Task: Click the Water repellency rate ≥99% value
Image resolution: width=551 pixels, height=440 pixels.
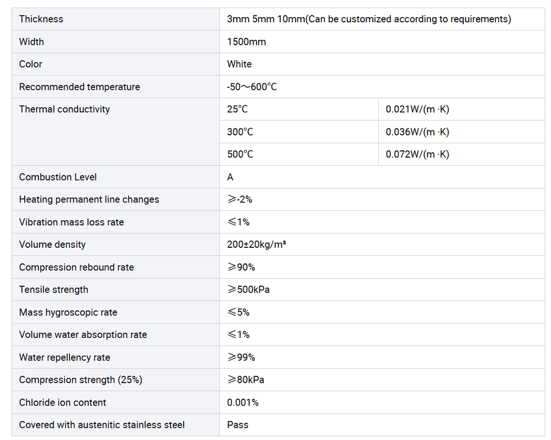Action: 241,357
